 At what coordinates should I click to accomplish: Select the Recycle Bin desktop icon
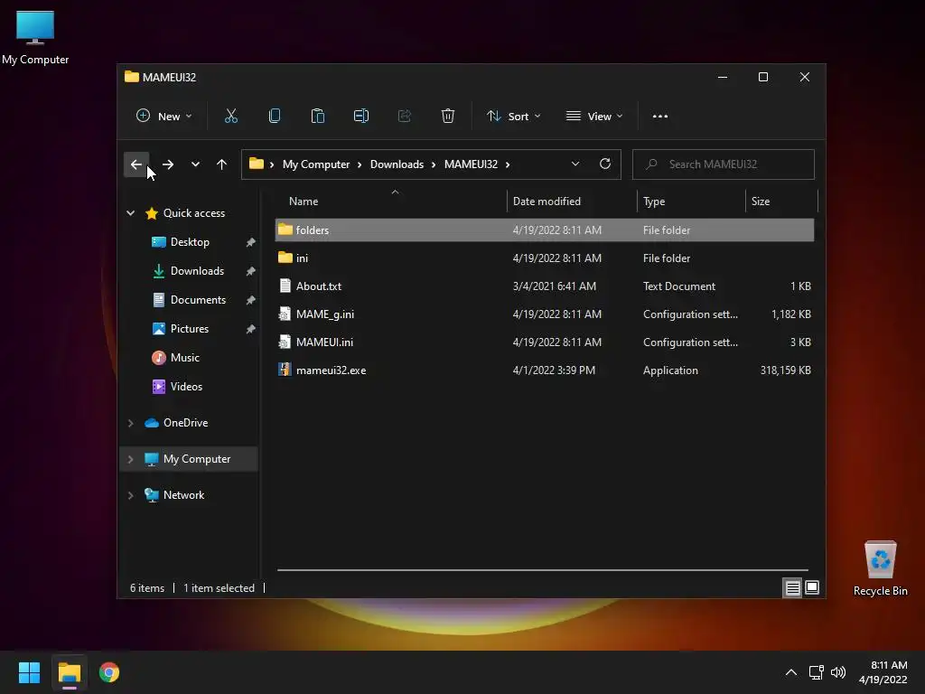[x=880, y=568]
